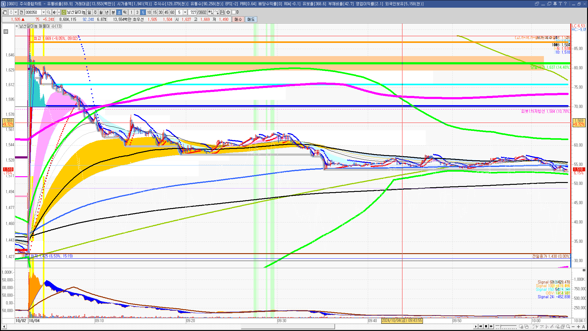Select the 분 (minute) period toggle
Viewport: 588px width, 331px height.
(113, 12)
